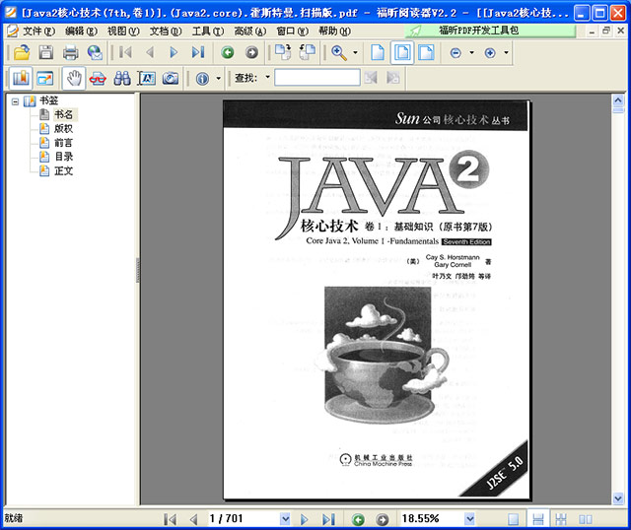The image size is (631, 530).
Task: Open the 窗口(W) menu
Action: pos(292,31)
